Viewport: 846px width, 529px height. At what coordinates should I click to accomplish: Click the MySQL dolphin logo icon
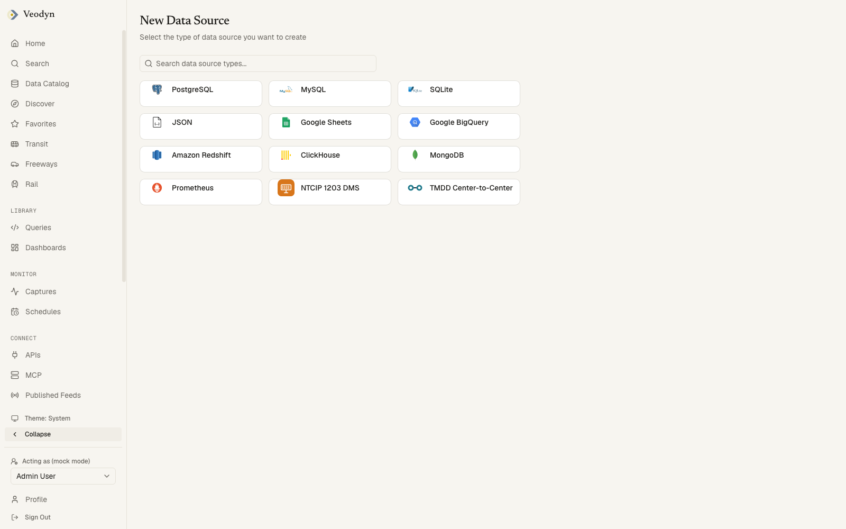(x=286, y=89)
